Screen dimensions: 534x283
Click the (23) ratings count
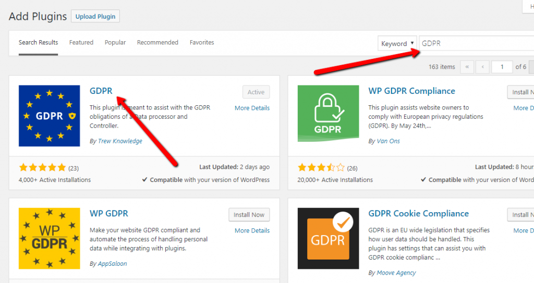tap(74, 168)
